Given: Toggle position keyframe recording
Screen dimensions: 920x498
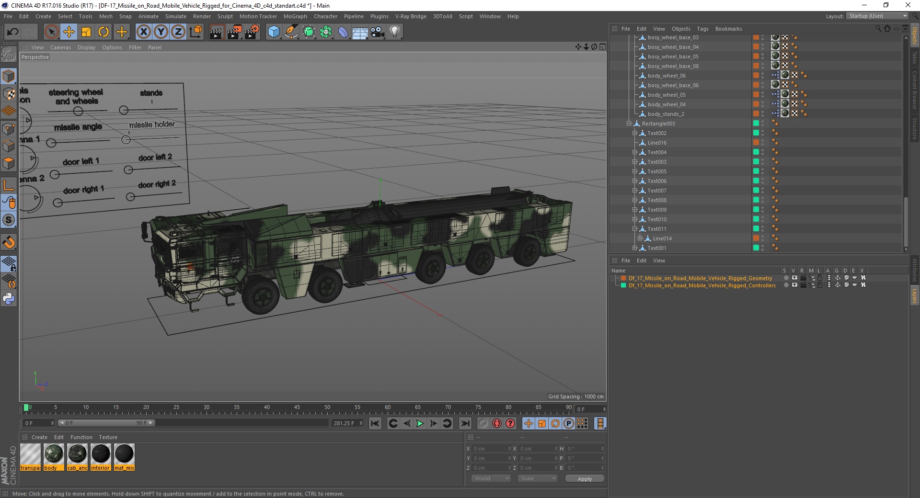Looking at the screenshot, I should (x=528, y=423).
